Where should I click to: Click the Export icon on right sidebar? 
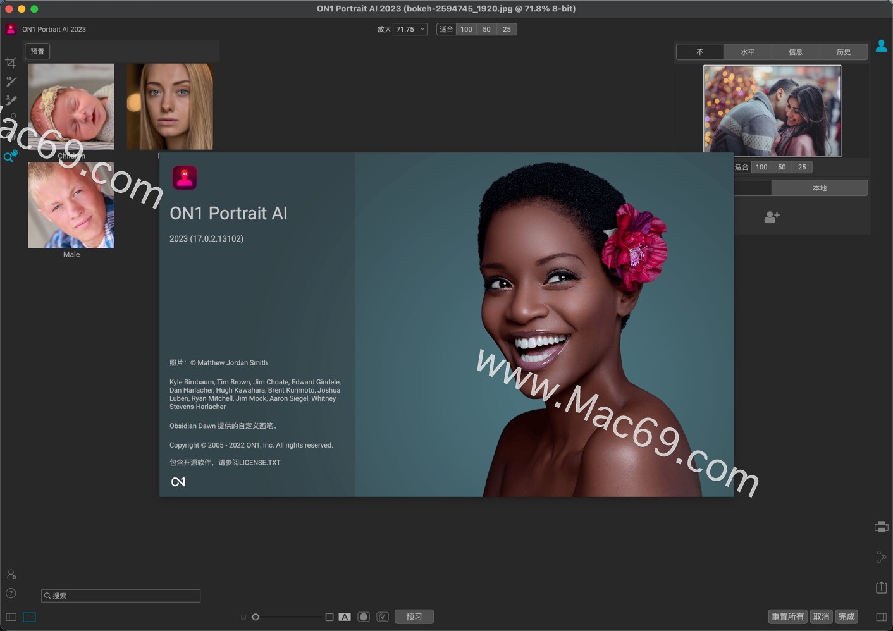click(882, 587)
